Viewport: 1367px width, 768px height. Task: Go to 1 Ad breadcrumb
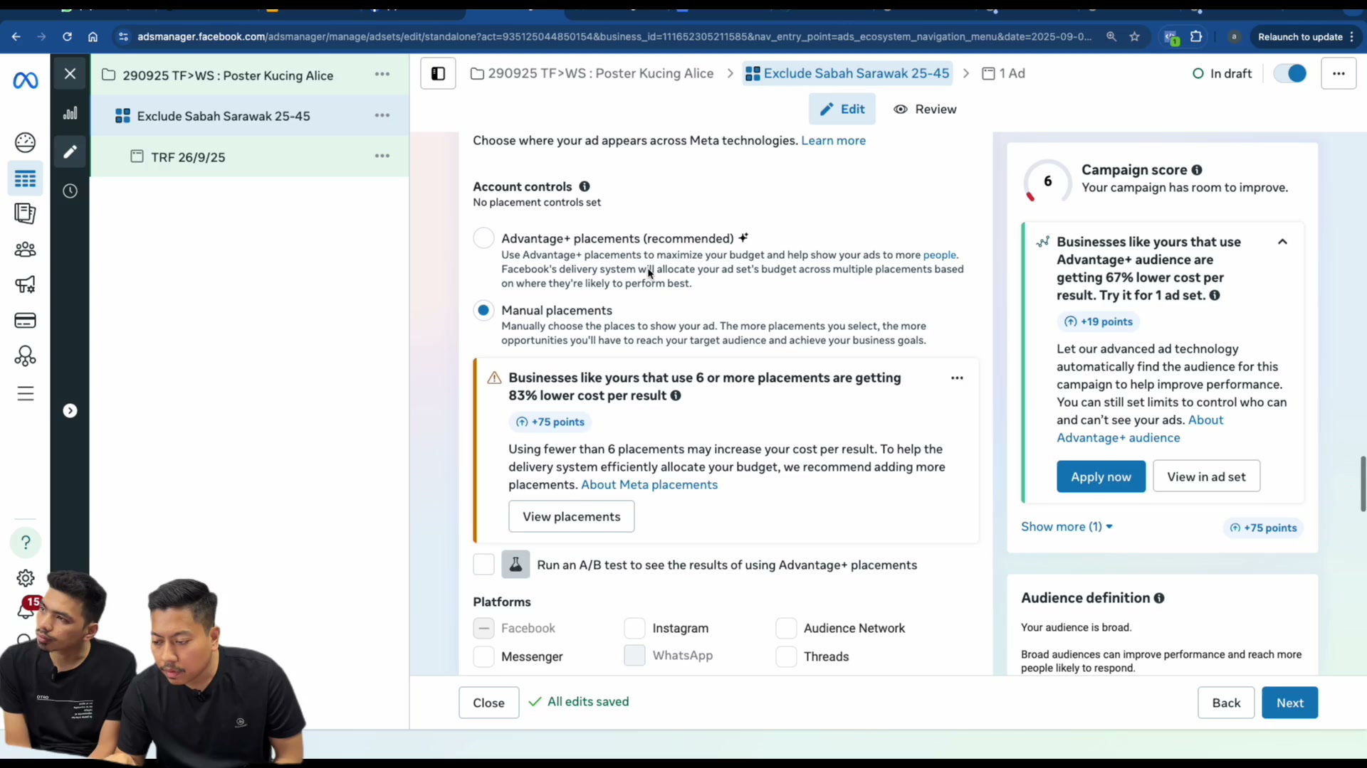click(1003, 74)
